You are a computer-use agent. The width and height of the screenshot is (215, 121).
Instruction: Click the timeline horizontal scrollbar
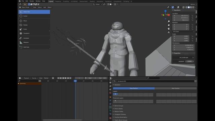tap(62, 120)
